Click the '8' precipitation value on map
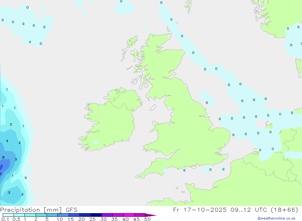The height and width of the screenshot is (221, 302). pyautogui.click(x=3, y=157)
